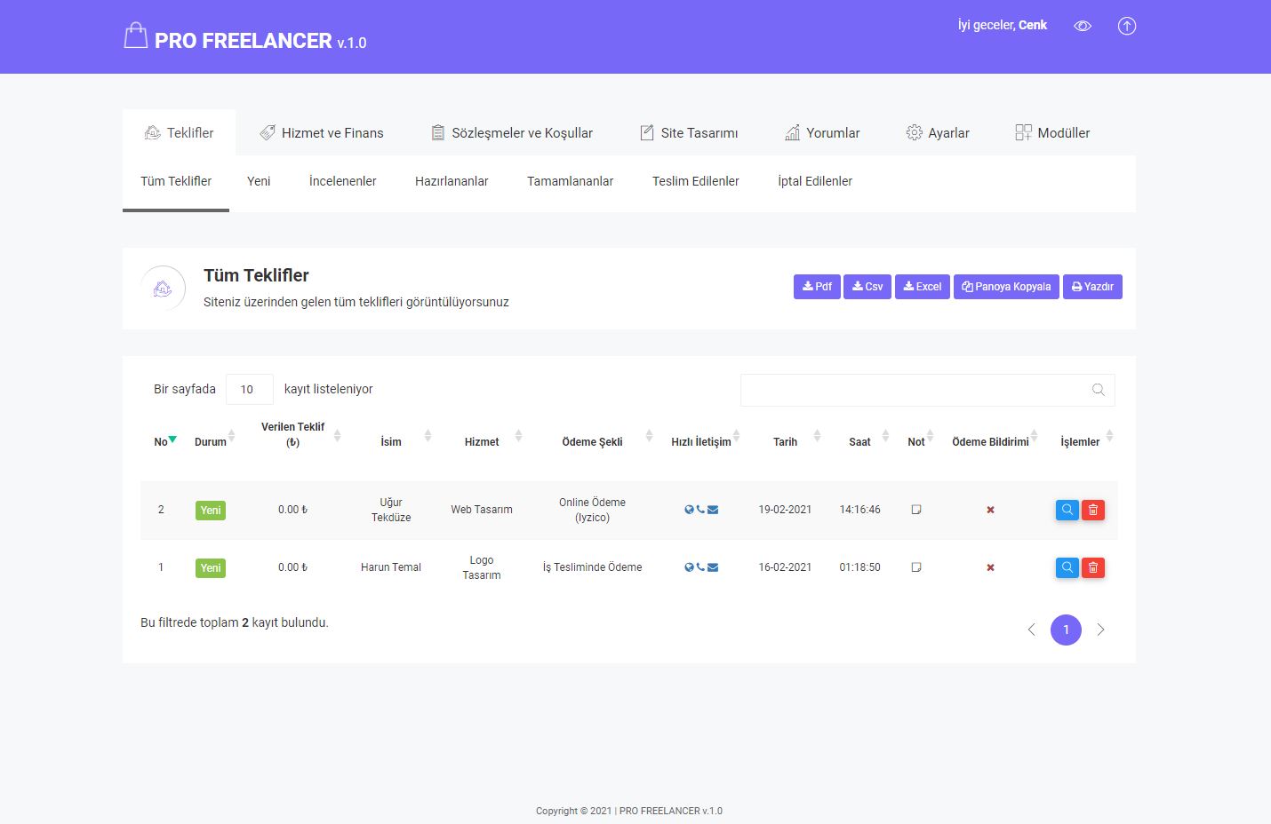The image size is (1271, 824).
Task: Export table as Pdf
Action: 817,287
